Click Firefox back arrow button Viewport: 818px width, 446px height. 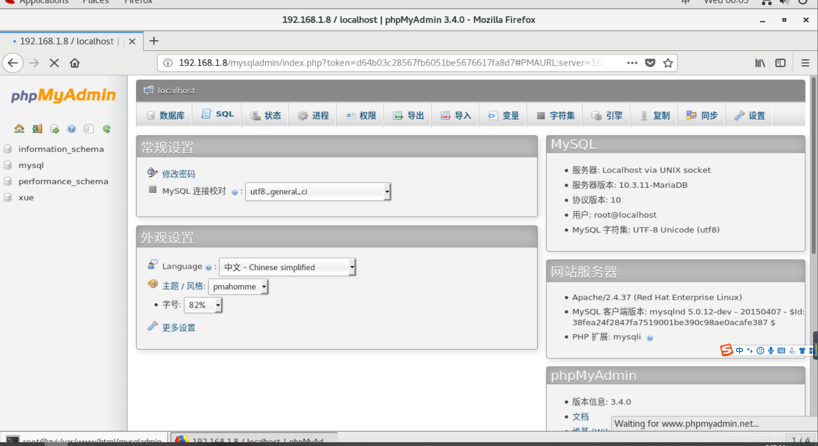coord(13,63)
